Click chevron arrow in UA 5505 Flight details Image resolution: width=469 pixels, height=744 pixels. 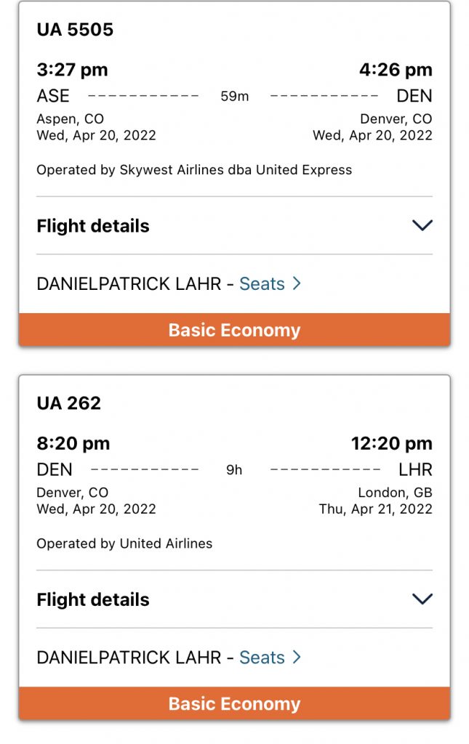point(422,225)
